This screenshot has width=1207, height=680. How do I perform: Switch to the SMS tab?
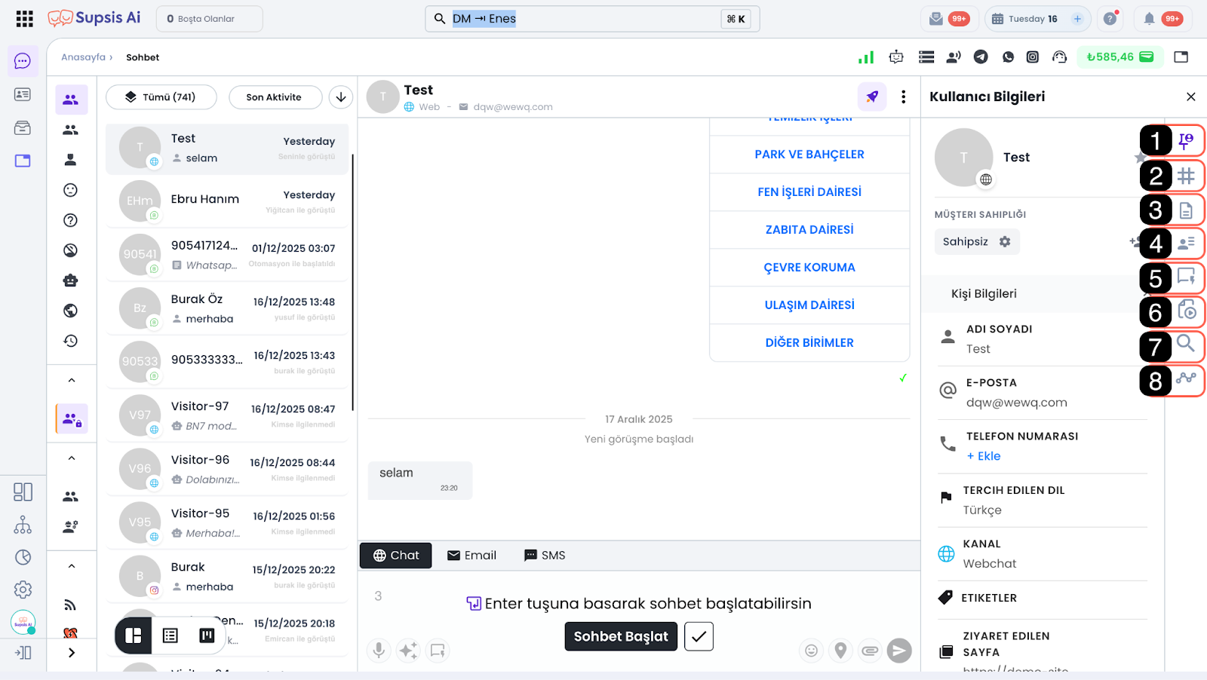pos(544,556)
